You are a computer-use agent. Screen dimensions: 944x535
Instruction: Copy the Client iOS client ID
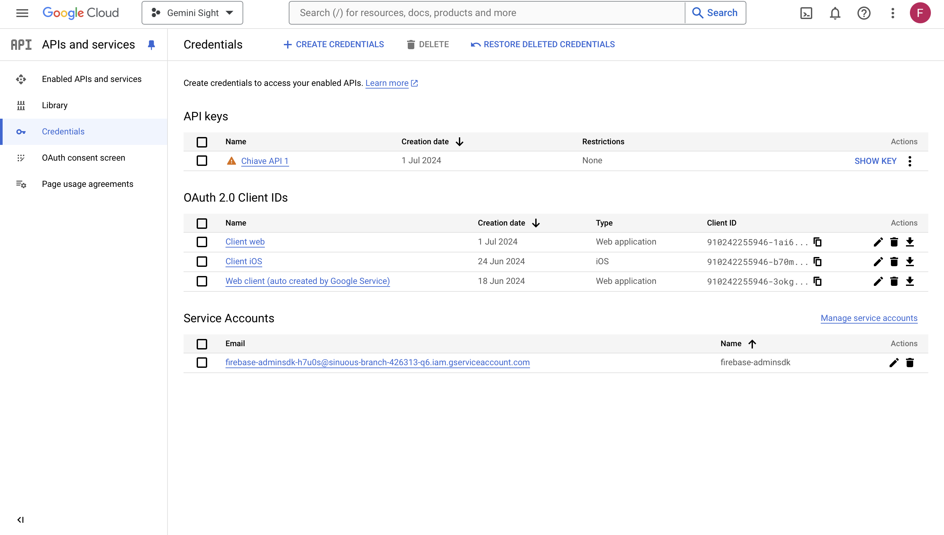point(817,262)
